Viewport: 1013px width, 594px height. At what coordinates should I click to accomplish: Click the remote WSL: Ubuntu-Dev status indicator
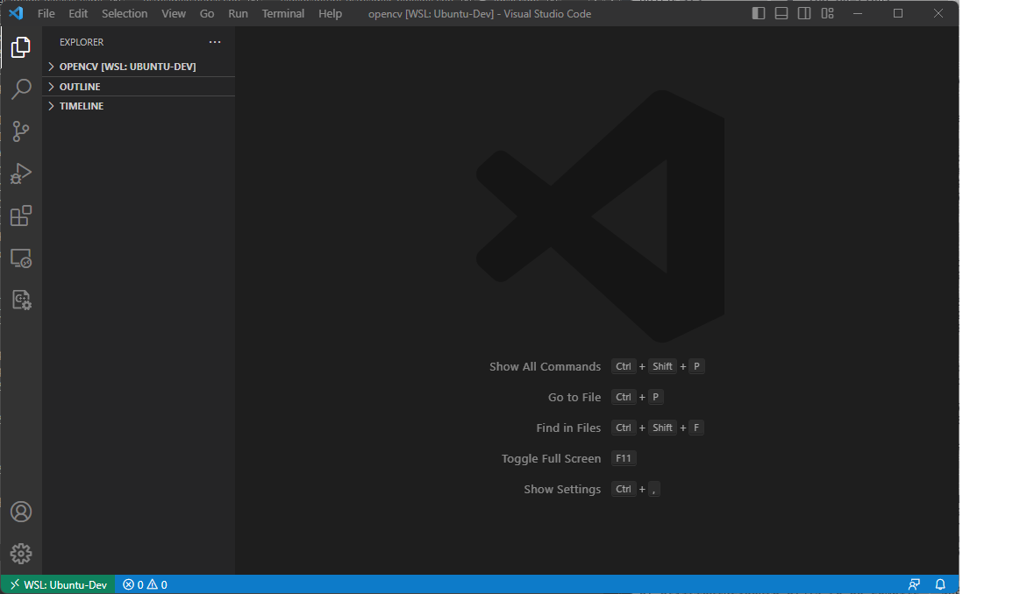pyautogui.click(x=58, y=584)
